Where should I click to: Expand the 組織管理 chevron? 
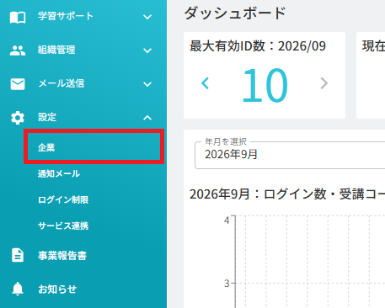(147, 50)
